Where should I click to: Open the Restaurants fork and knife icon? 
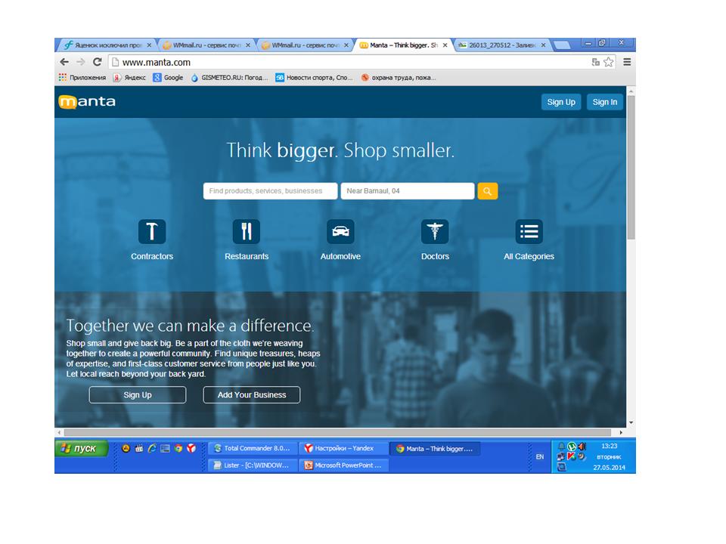point(247,231)
